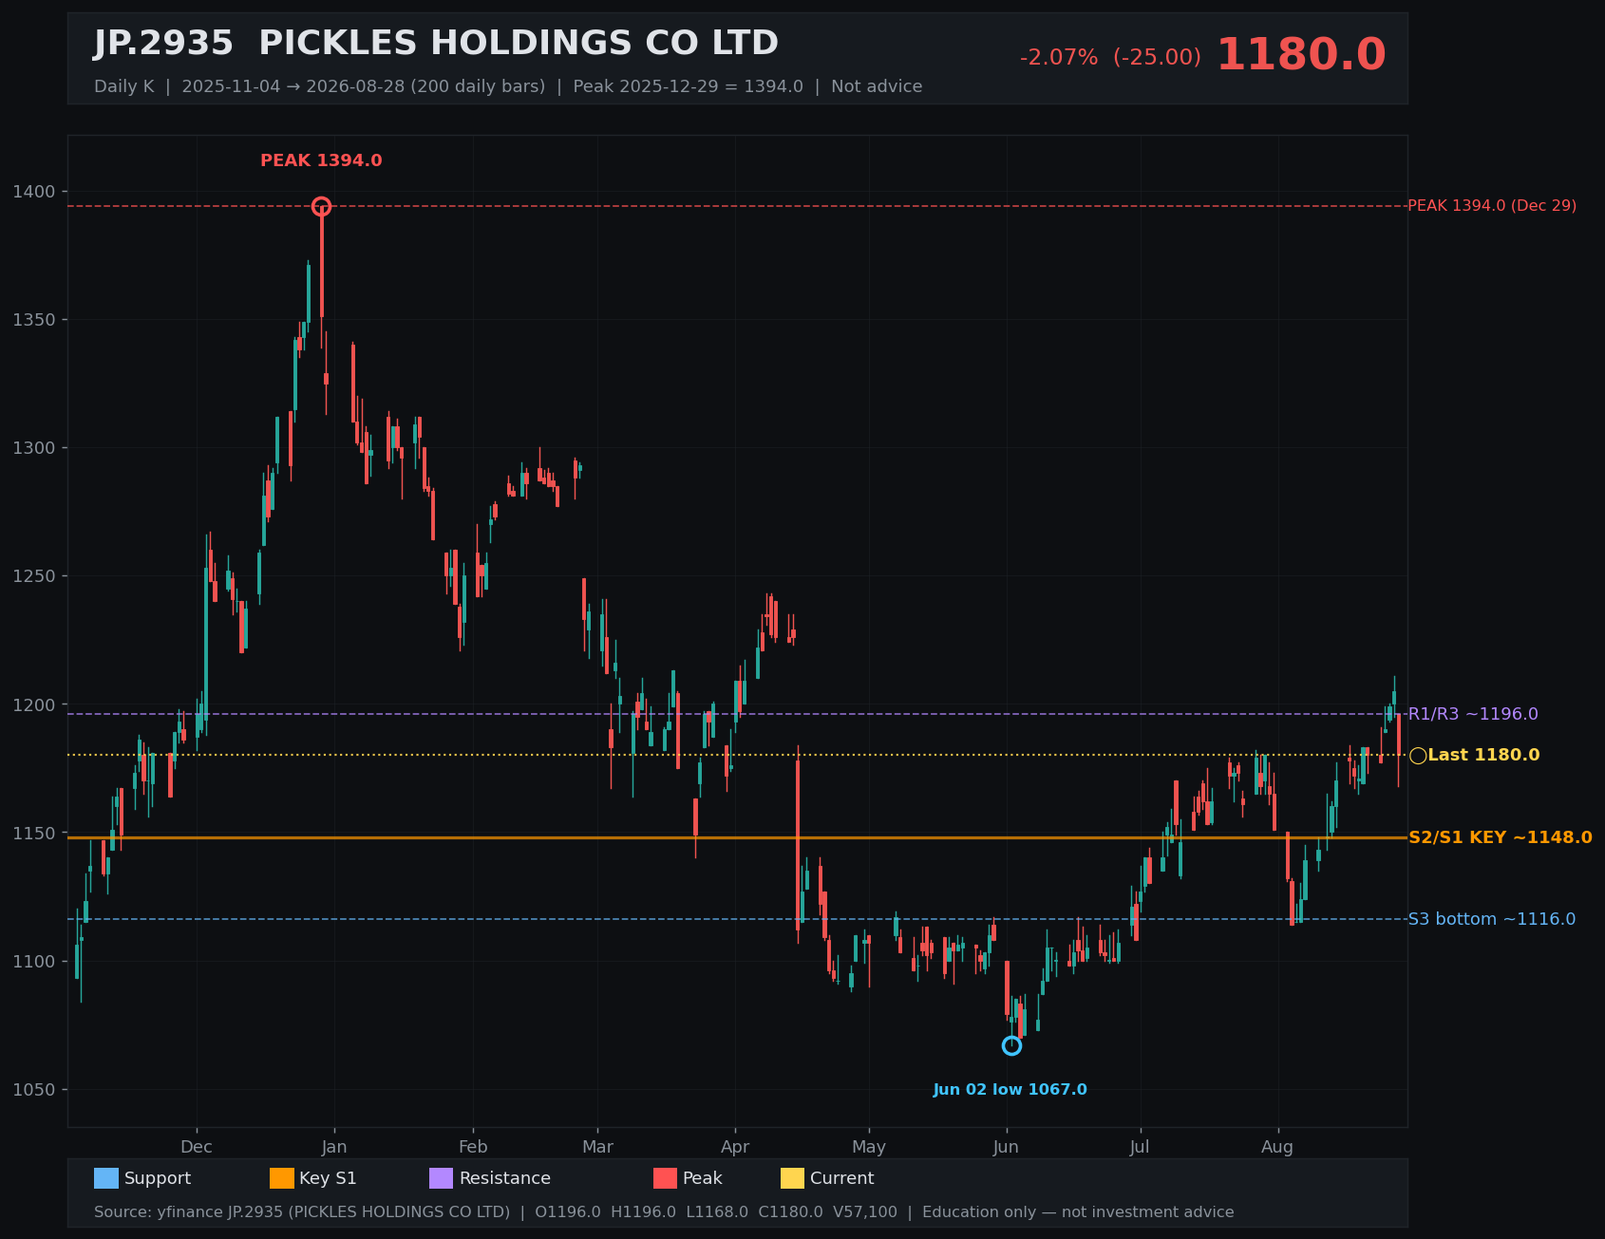
Task: Click the PEAK 1394.0 (Dec 29) line label
Action: pos(1492,205)
